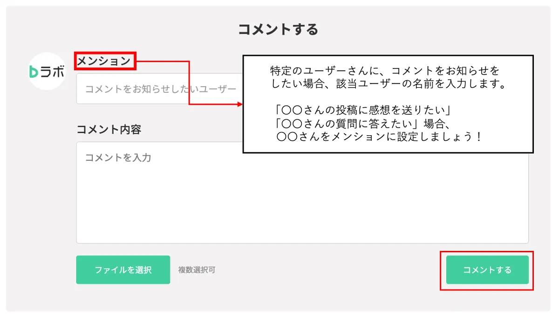Click the bラボ round avatar logo

coord(47,71)
